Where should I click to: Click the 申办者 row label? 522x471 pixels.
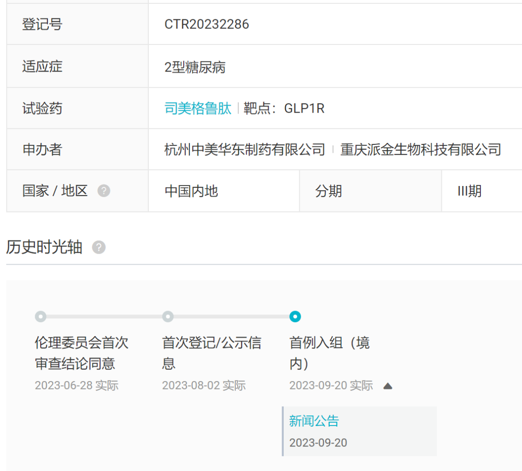42,149
